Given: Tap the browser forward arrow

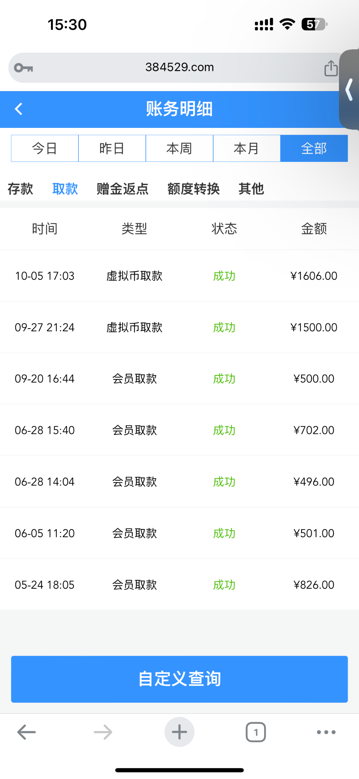Looking at the screenshot, I should coord(103,732).
